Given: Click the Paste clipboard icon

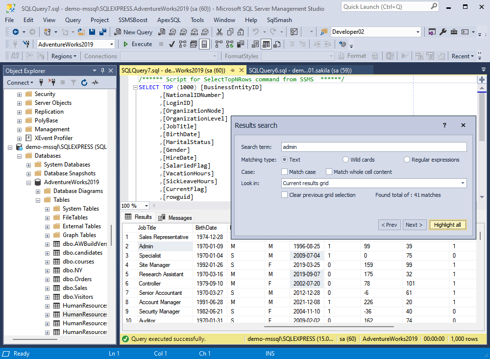Looking at the screenshot, I should click(x=241, y=32).
